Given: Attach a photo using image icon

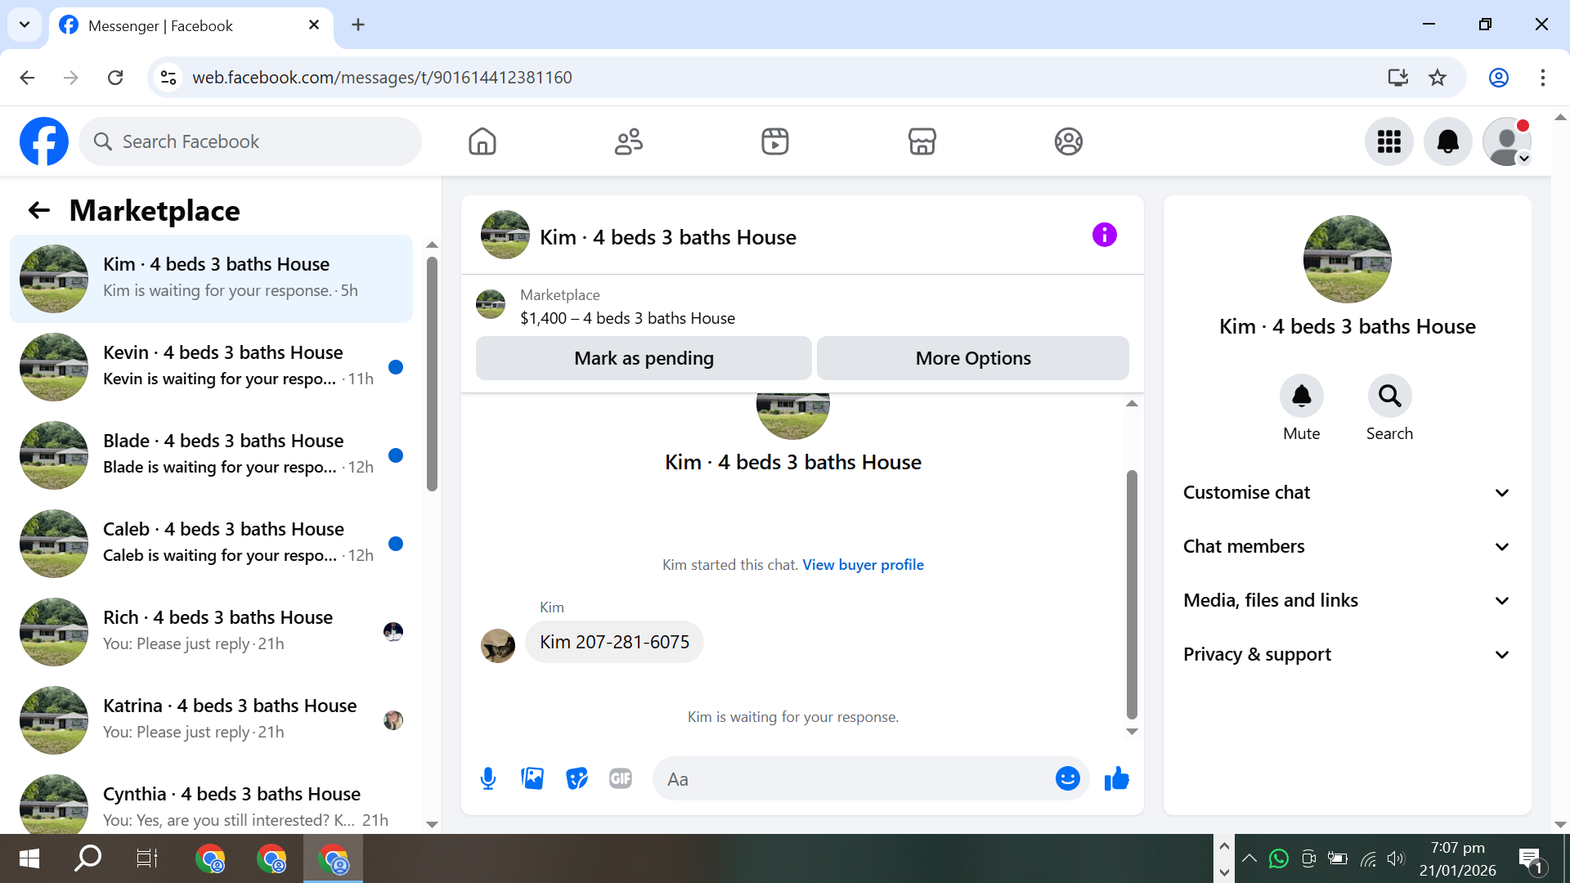Looking at the screenshot, I should (532, 778).
